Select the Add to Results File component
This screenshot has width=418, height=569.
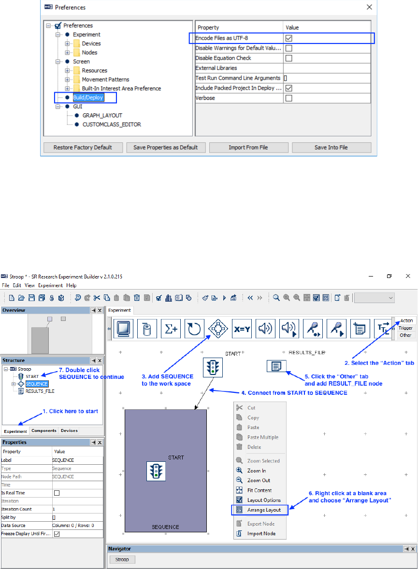tap(360, 329)
